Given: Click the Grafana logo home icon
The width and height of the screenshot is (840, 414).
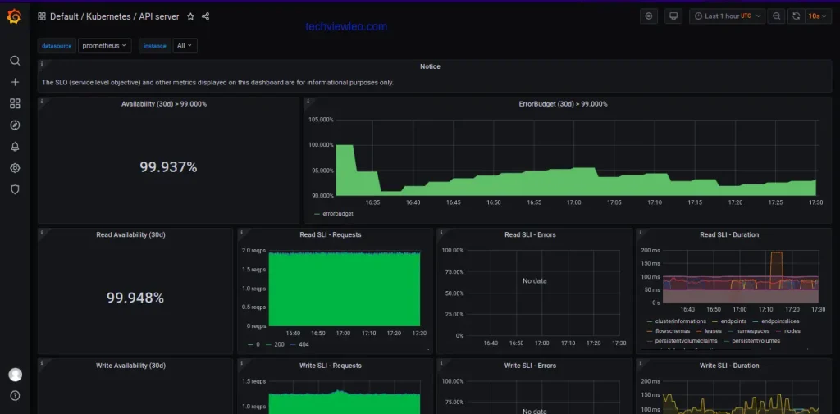Looking at the screenshot, I should (15, 17).
